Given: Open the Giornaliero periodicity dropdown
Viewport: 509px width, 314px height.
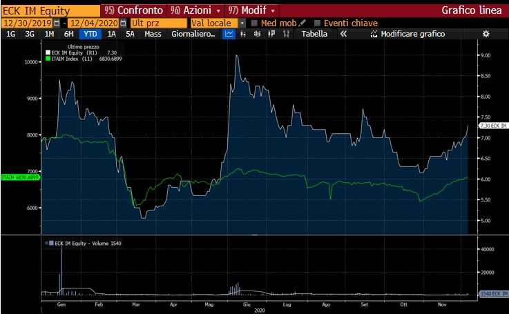Looking at the screenshot, I should click(x=193, y=34).
